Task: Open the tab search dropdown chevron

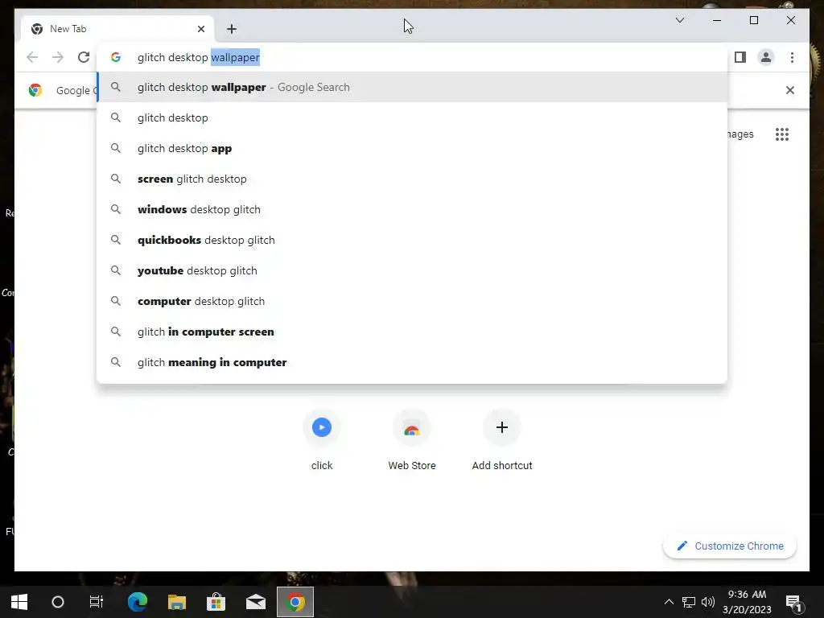Action: tap(679, 20)
